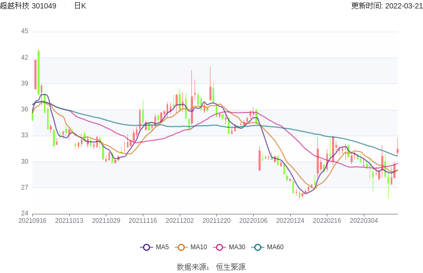Hide the MA10 line using its legend text
The height and width of the screenshot is (273, 423).
pyautogui.click(x=198, y=247)
